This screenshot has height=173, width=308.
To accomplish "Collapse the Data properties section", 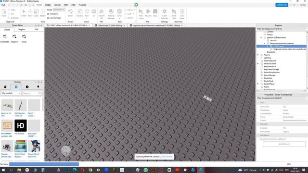I will [x=258, y=102].
